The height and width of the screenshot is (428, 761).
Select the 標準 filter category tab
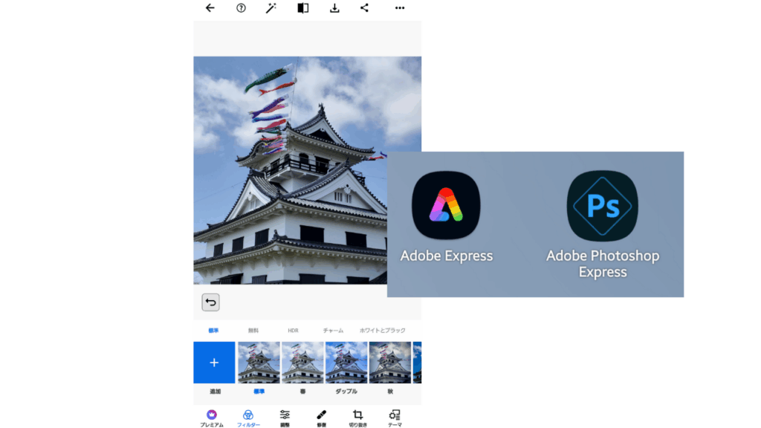coord(213,331)
